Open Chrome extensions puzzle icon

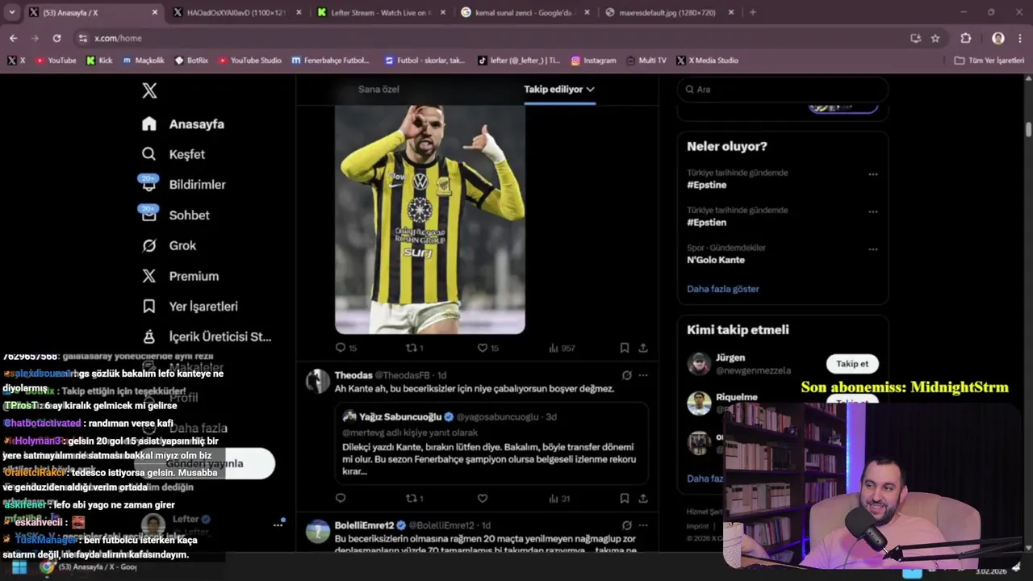click(x=965, y=38)
